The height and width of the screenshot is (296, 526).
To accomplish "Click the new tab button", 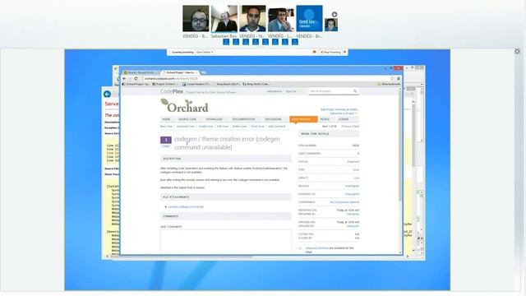I will (x=204, y=72).
